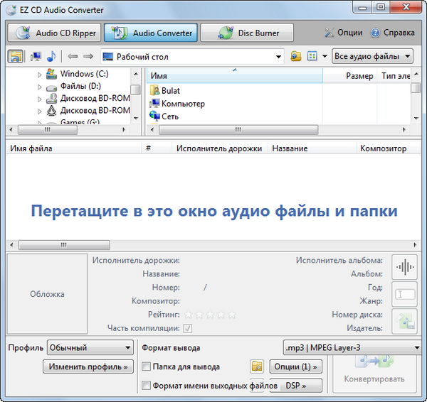Expand the Windows (C:) tree node
Image resolution: width=427 pixels, height=402 pixels.
pos(40,74)
